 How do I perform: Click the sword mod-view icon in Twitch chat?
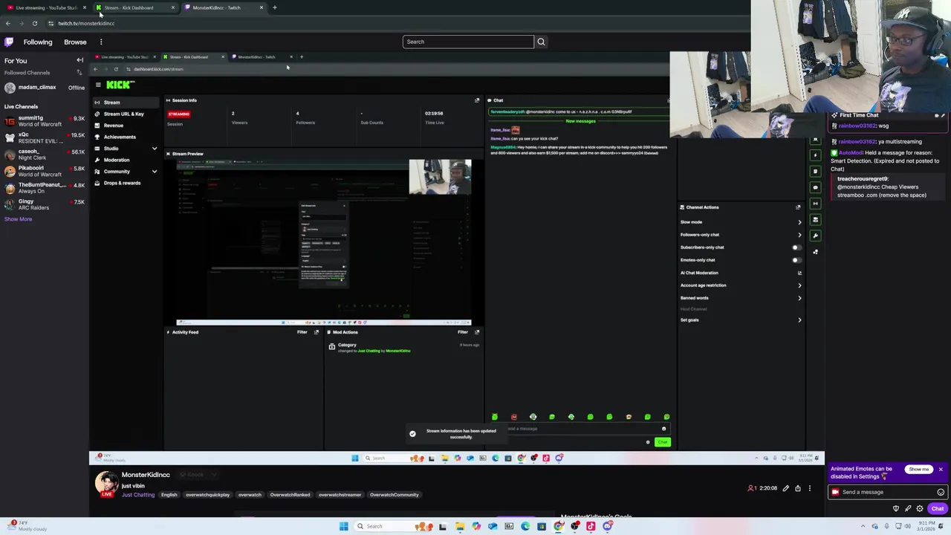click(908, 509)
